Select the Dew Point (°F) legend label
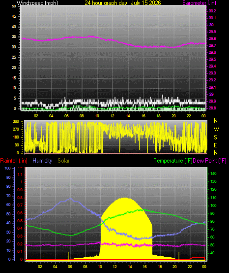 [x=209, y=161]
